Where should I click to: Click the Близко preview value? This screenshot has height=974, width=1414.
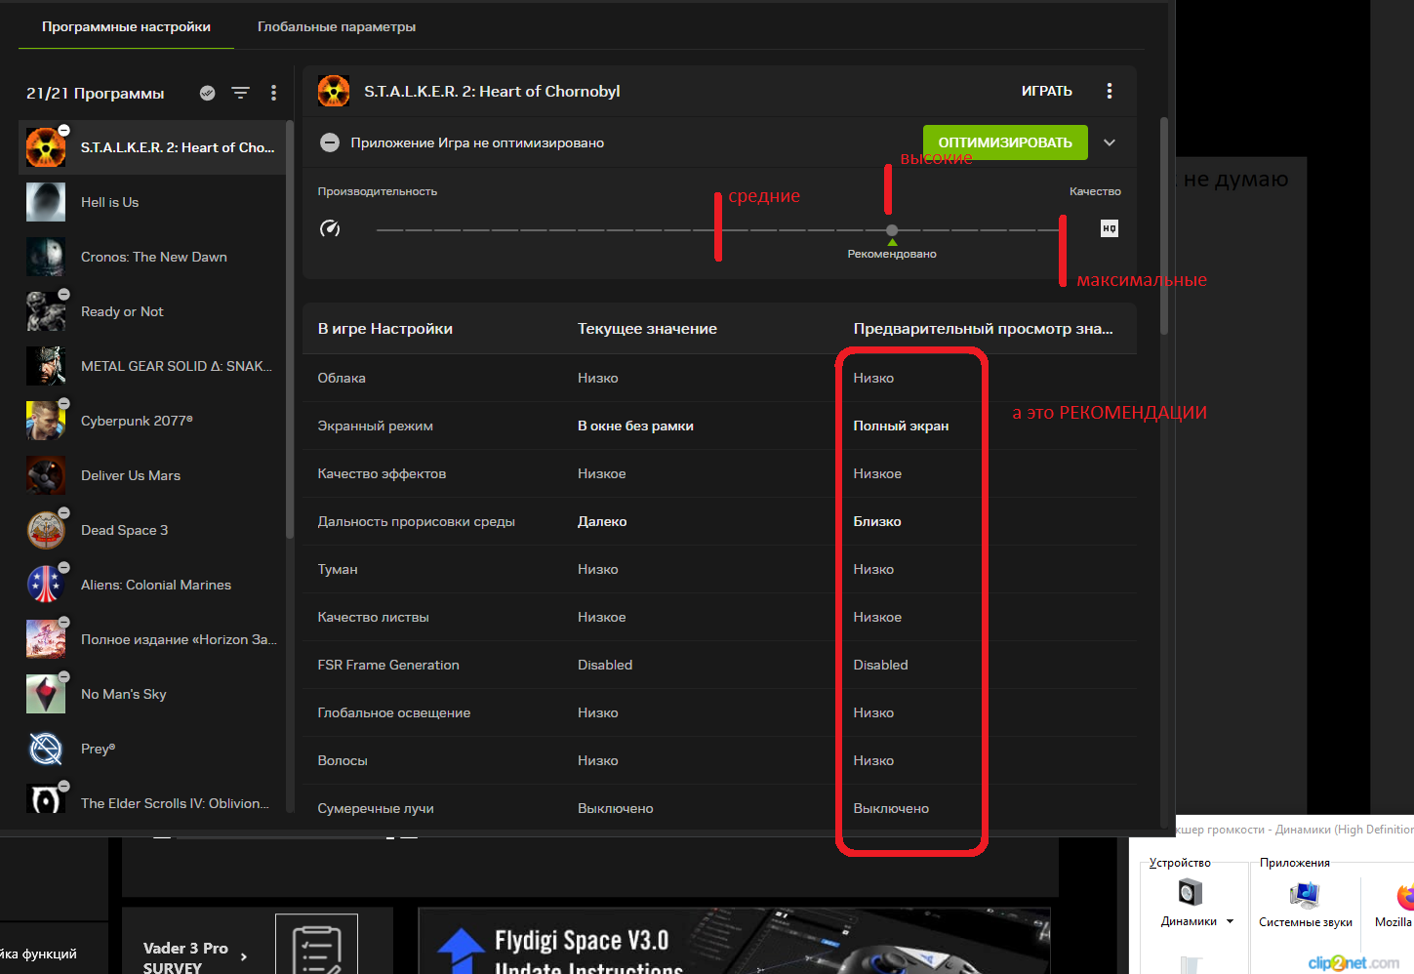877,521
